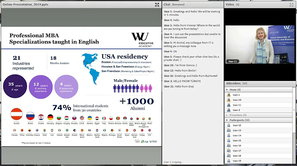Select User 2 name in Hosts list
297x166 pixels.
tap(236, 110)
